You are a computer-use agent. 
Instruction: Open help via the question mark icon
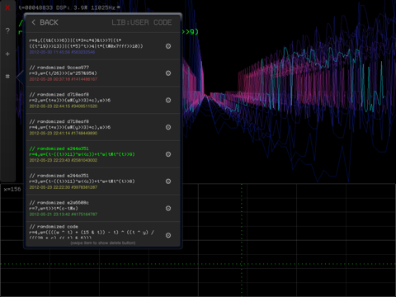tap(7, 31)
